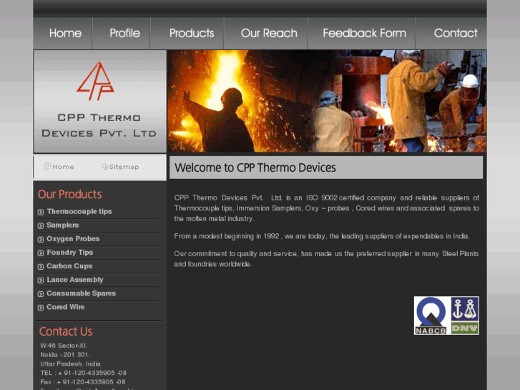Open the Consumable Spares link
This screenshot has height=390, width=520.
(x=82, y=293)
